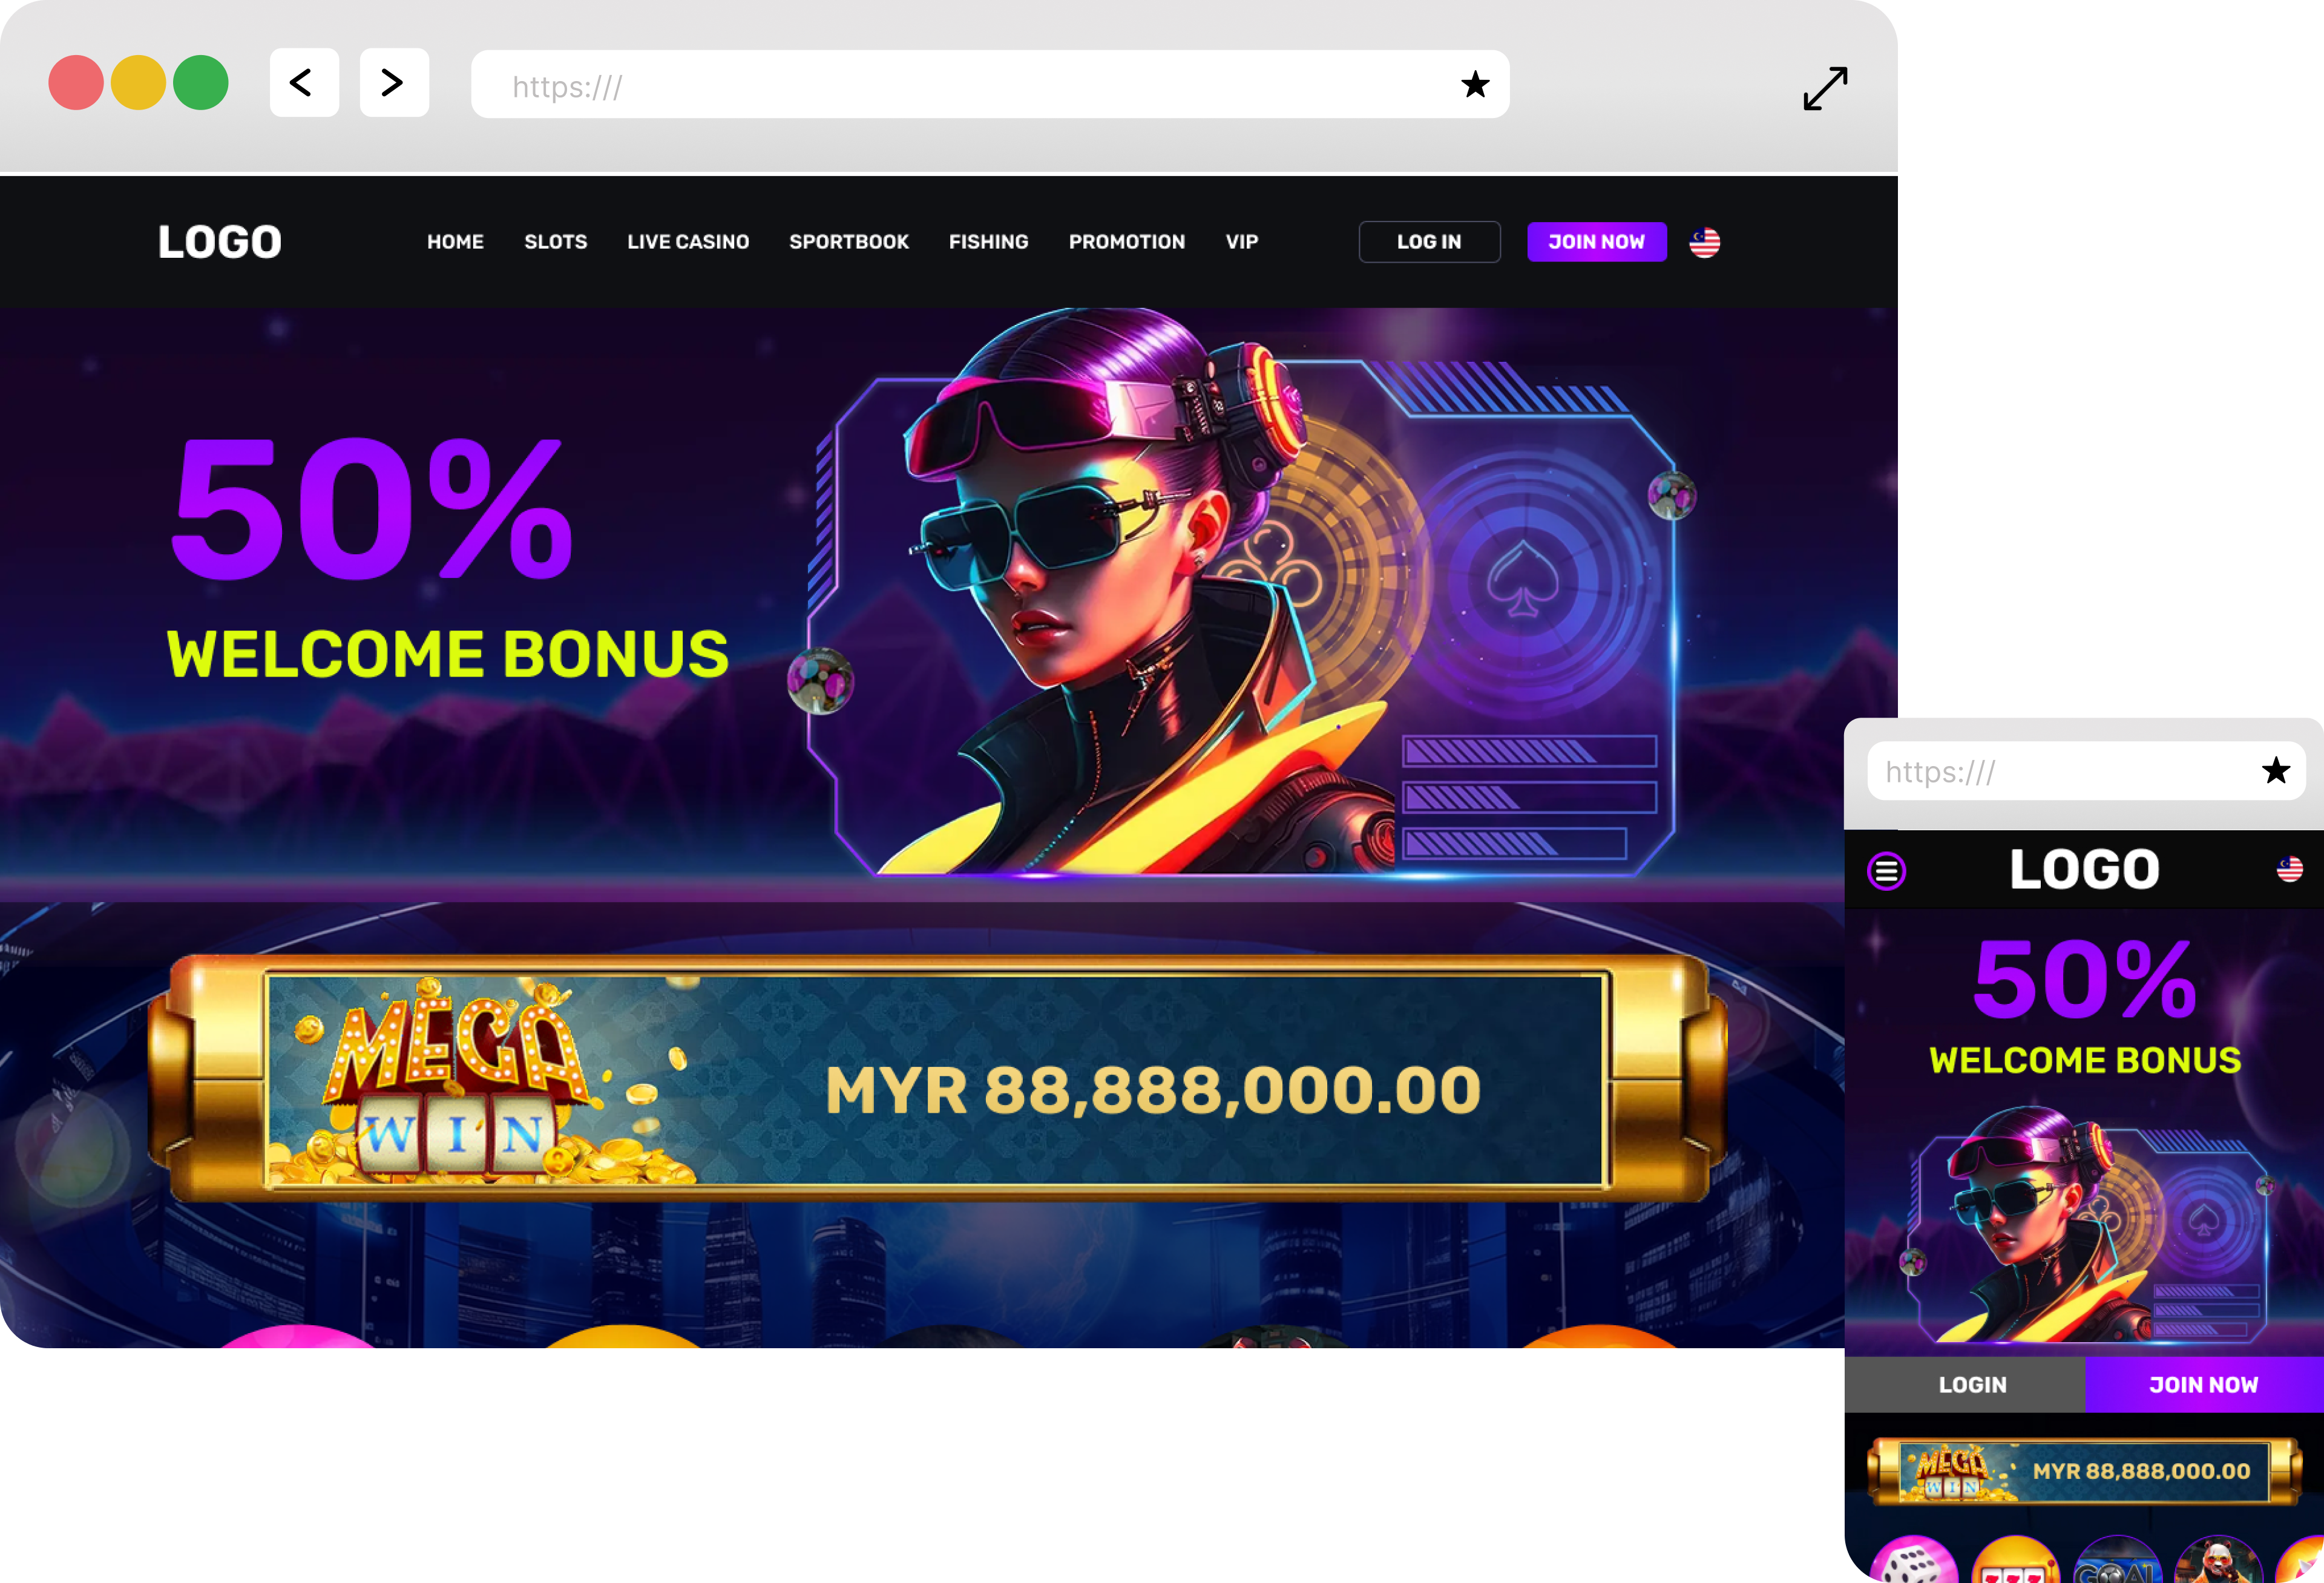The image size is (2324, 1583).
Task: Click the purple JOIN NOW header button
Action: (x=1596, y=242)
